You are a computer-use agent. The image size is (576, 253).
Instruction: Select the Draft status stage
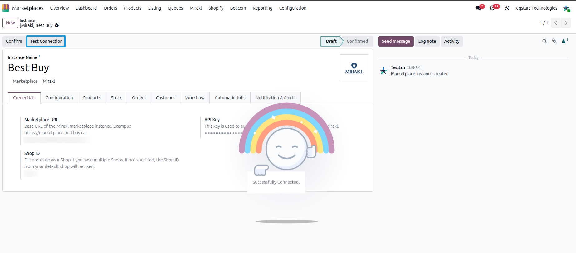(331, 41)
